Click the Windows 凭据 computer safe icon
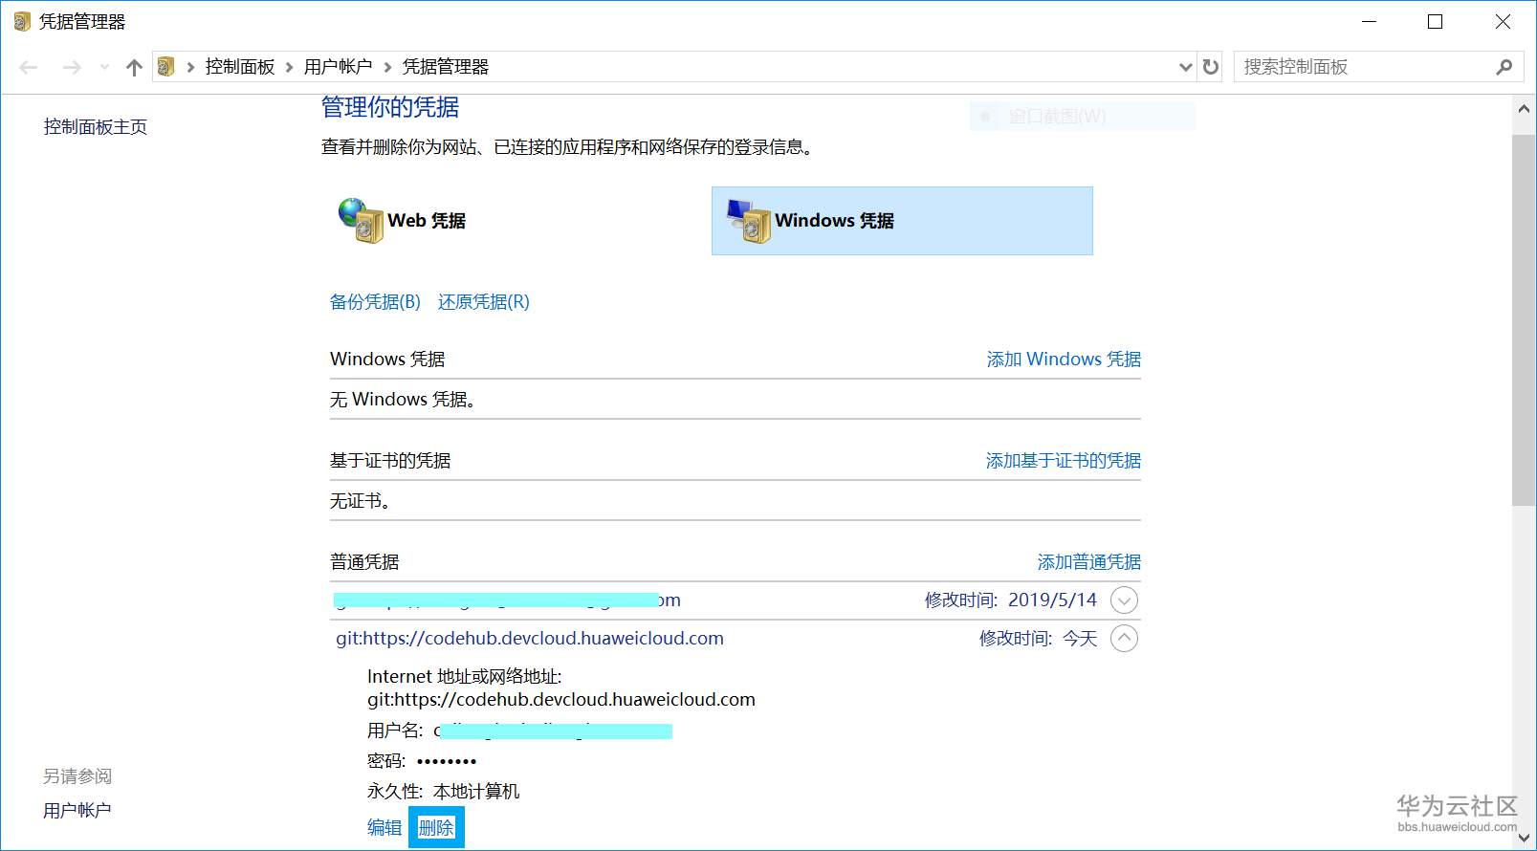Image resolution: width=1537 pixels, height=851 pixels. click(x=749, y=221)
